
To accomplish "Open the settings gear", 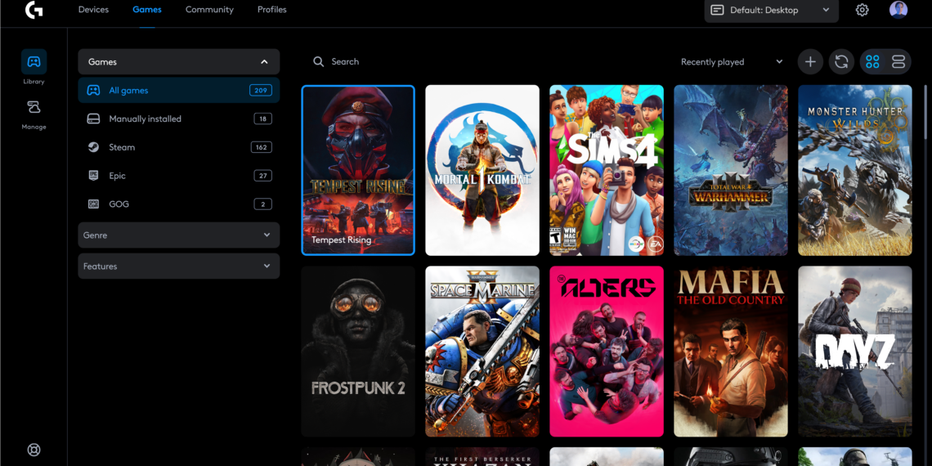I will (862, 10).
